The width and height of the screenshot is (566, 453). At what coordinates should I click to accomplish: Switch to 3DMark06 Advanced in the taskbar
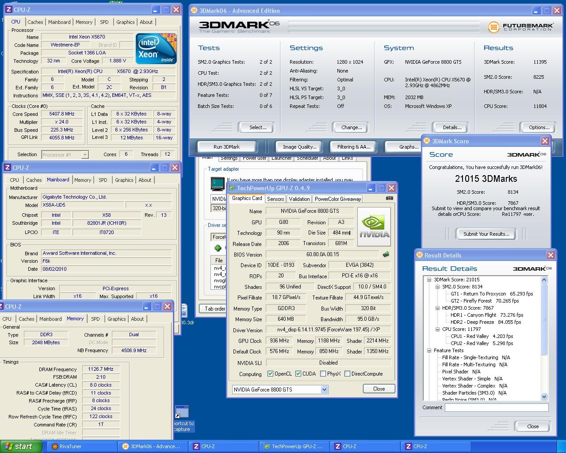coord(153,446)
